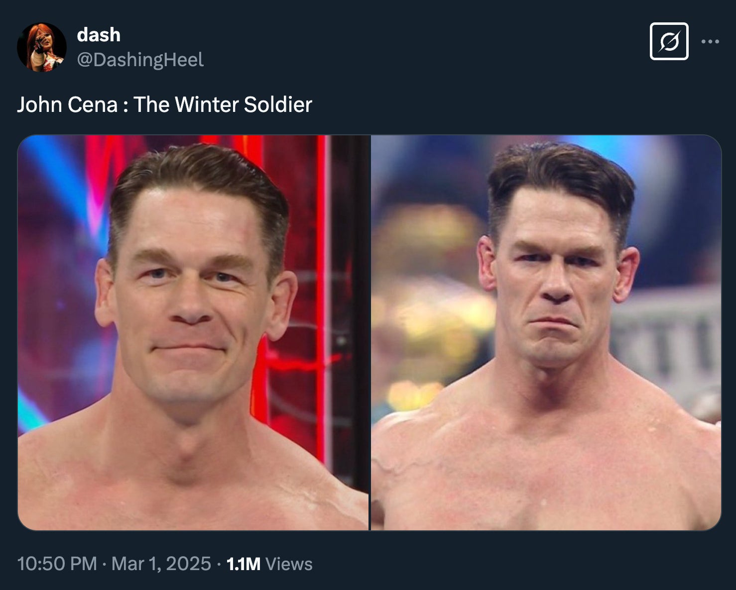Visit the @DashingHeel handle link
The height and width of the screenshot is (590, 736).
140,60
